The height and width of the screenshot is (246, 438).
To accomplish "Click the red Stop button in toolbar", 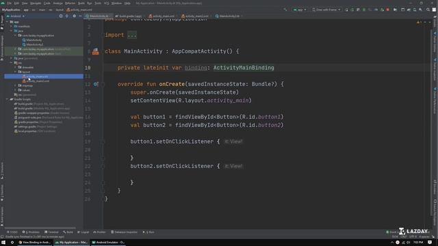I will (388, 10).
